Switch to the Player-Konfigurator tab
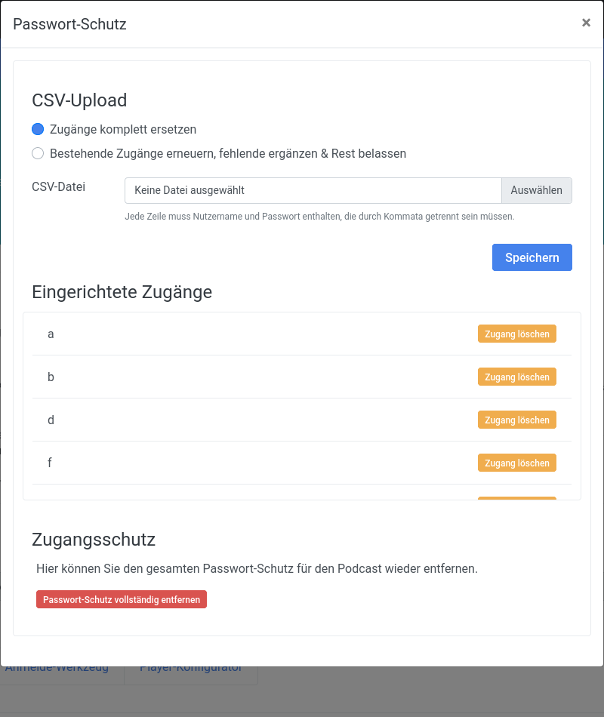 click(x=191, y=669)
